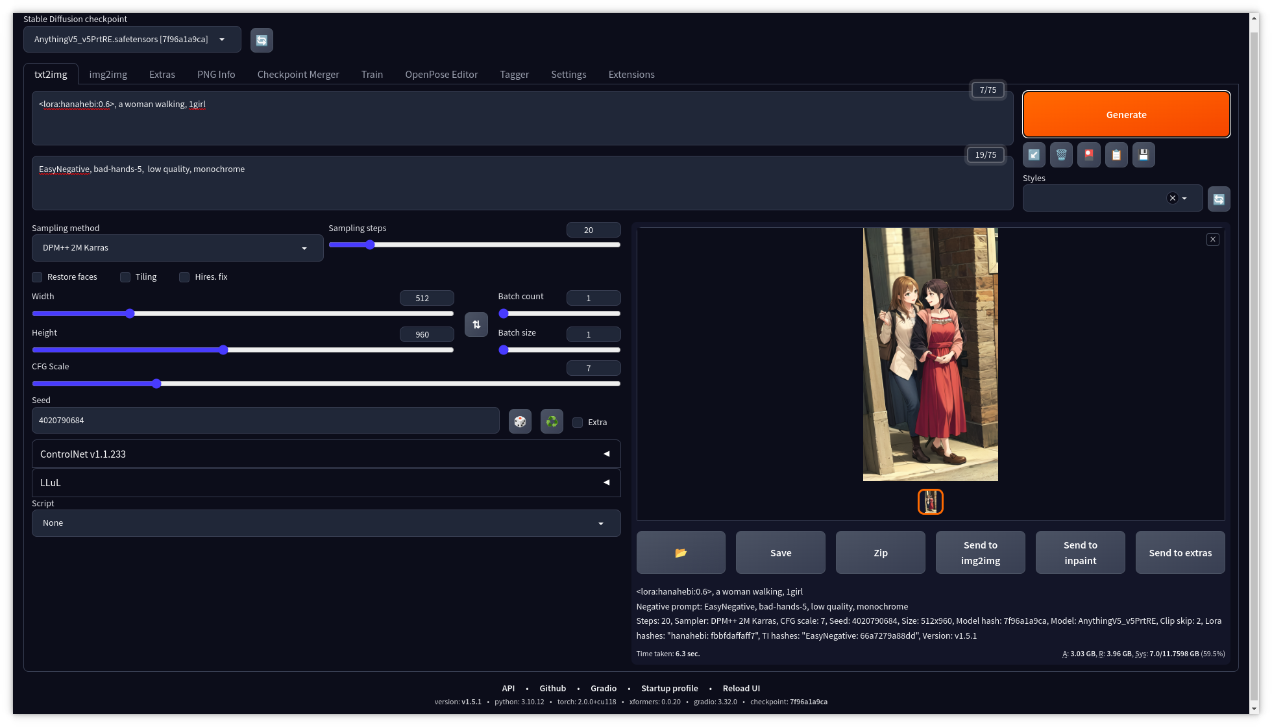The width and height of the screenshot is (1272, 727).
Task: Enable Restore faces
Action: pos(37,277)
